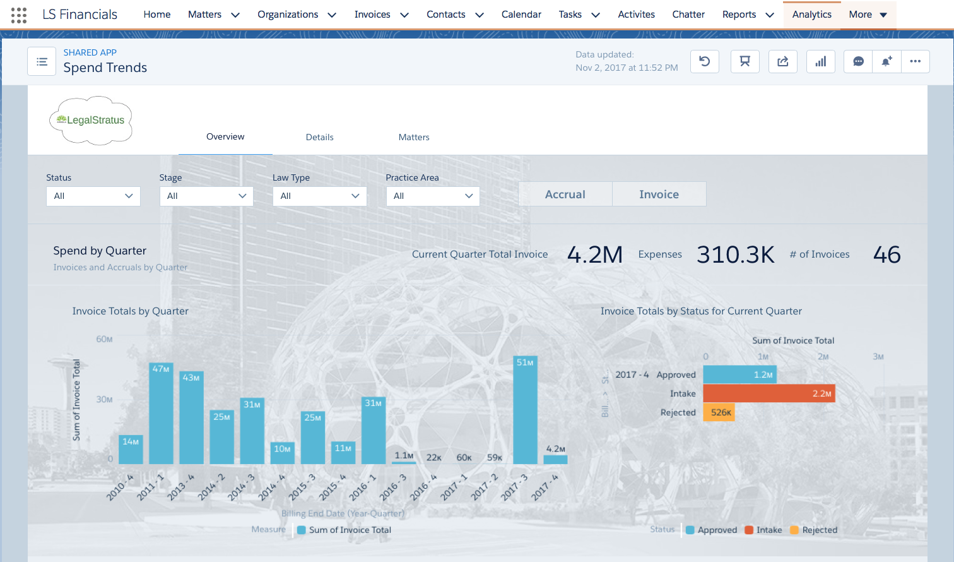Open the Practice Area filter dropdown
954x562 pixels.
pyautogui.click(x=433, y=196)
